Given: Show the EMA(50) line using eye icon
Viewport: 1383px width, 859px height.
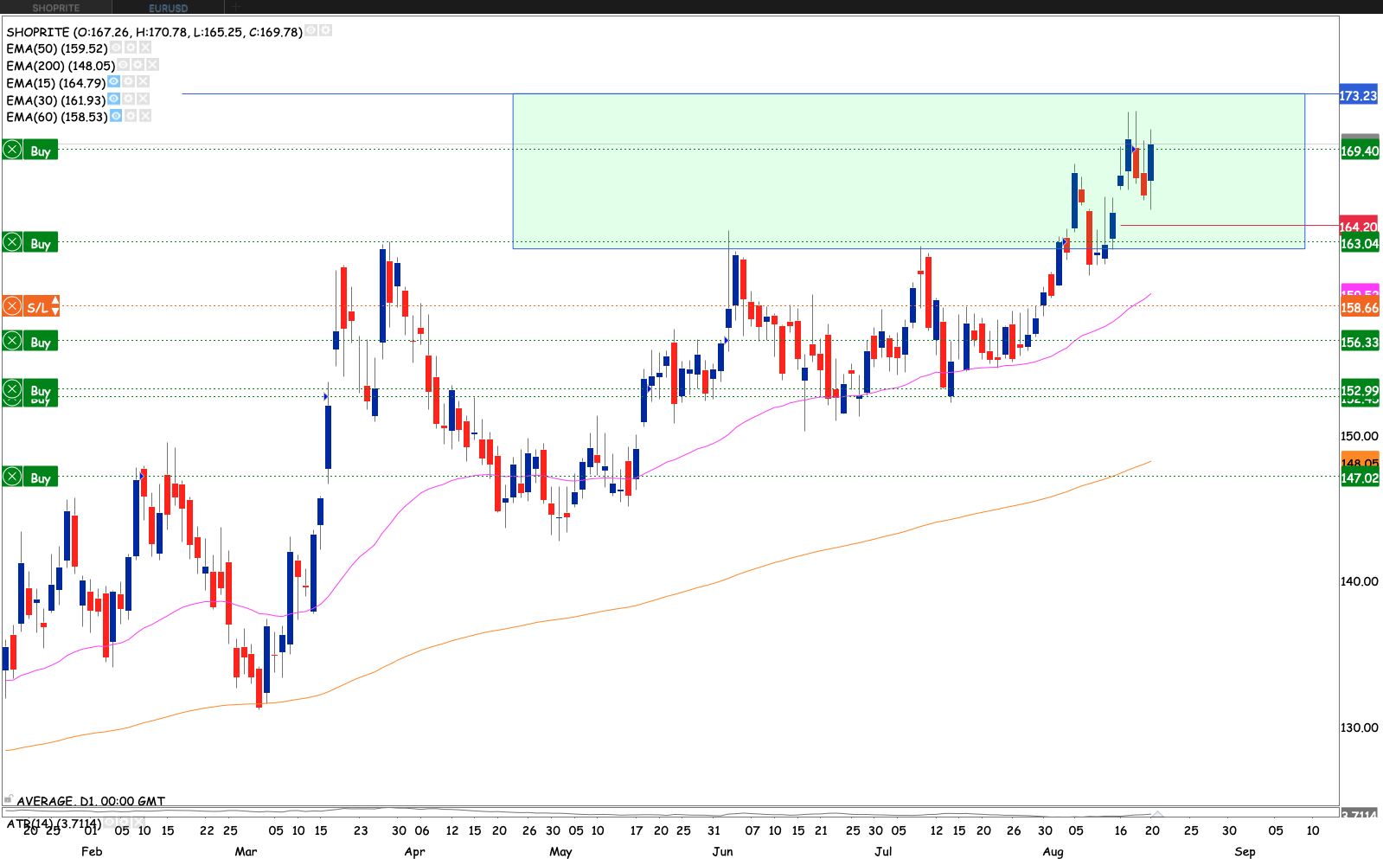Looking at the screenshot, I should (116, 48).
